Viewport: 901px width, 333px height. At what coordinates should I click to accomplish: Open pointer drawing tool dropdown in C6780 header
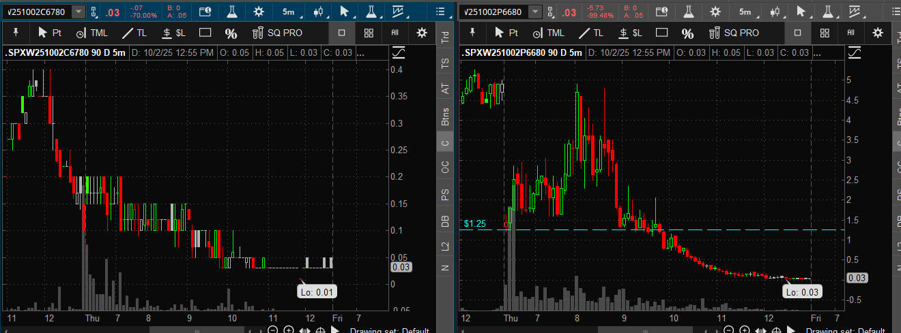pyautogui.click(x=345, y=12)
